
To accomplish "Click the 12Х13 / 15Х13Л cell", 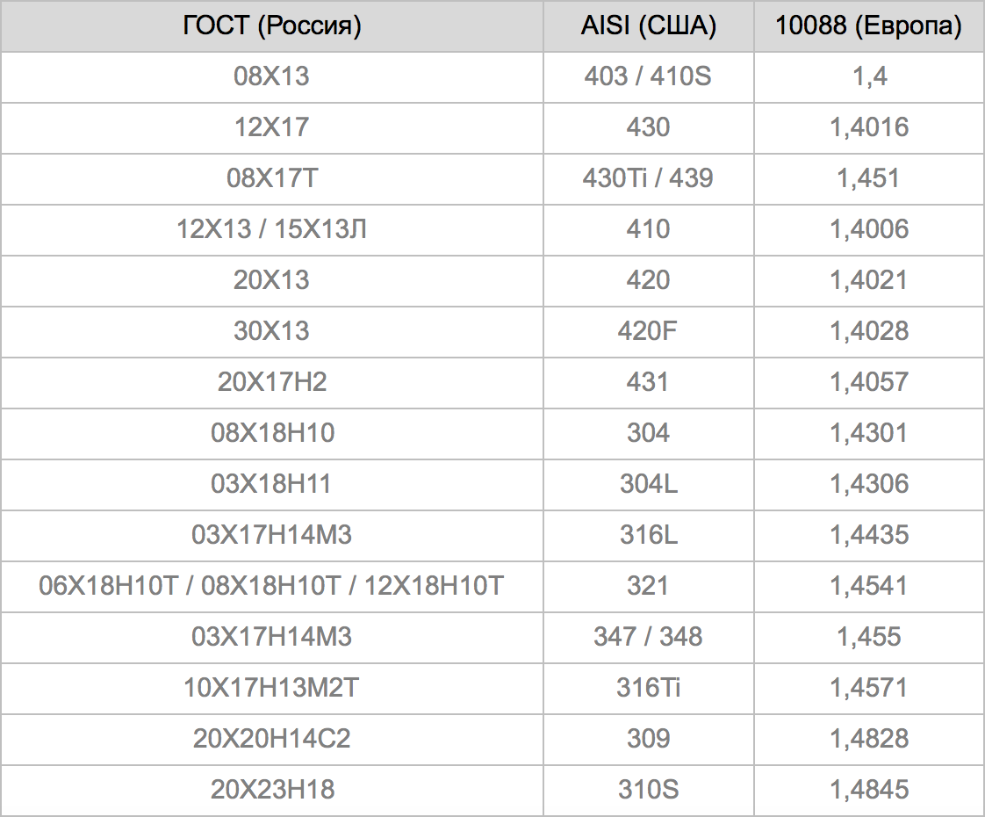I will click(x=272, y=229).
